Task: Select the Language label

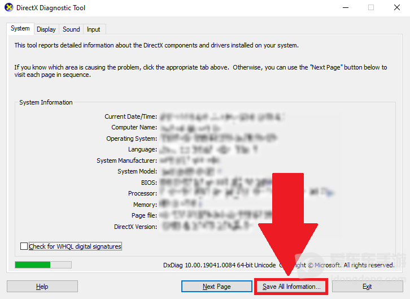Action: tap(142, 149)
